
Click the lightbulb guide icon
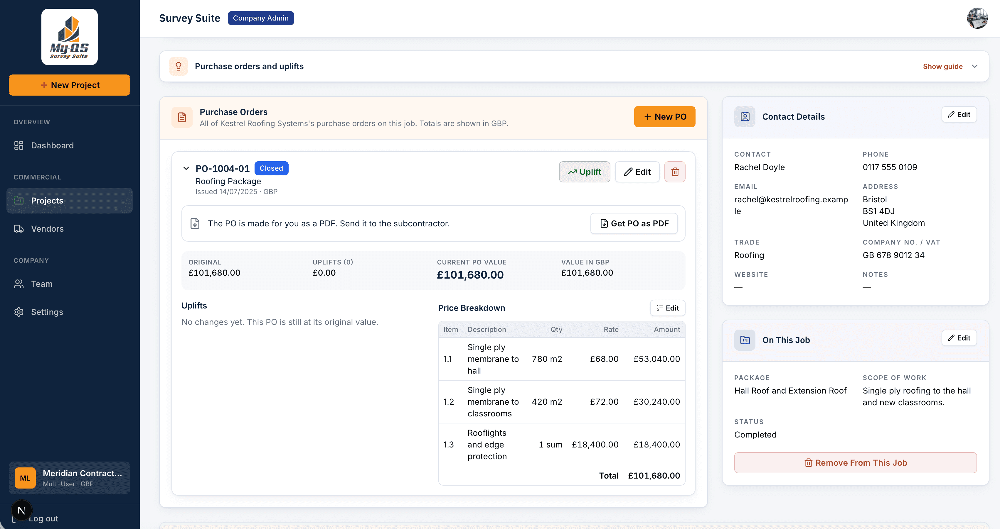pos(179,66)
